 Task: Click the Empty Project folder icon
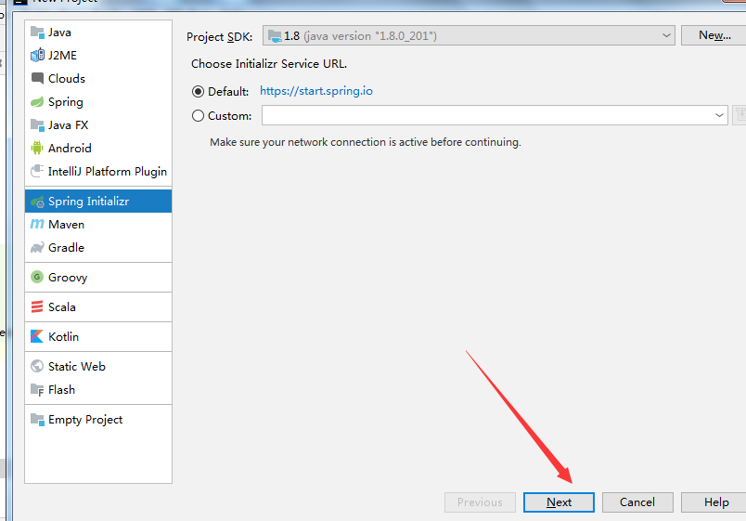[37, 420]
